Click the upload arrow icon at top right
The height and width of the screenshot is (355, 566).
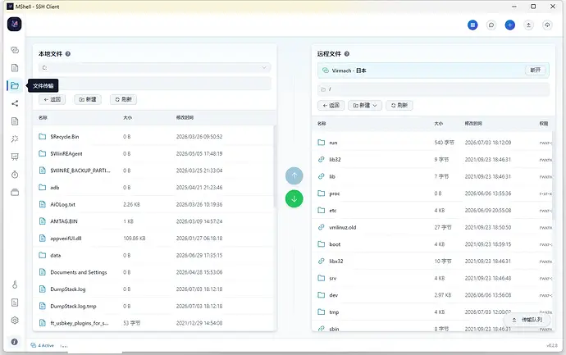click(x=528, y=25)
